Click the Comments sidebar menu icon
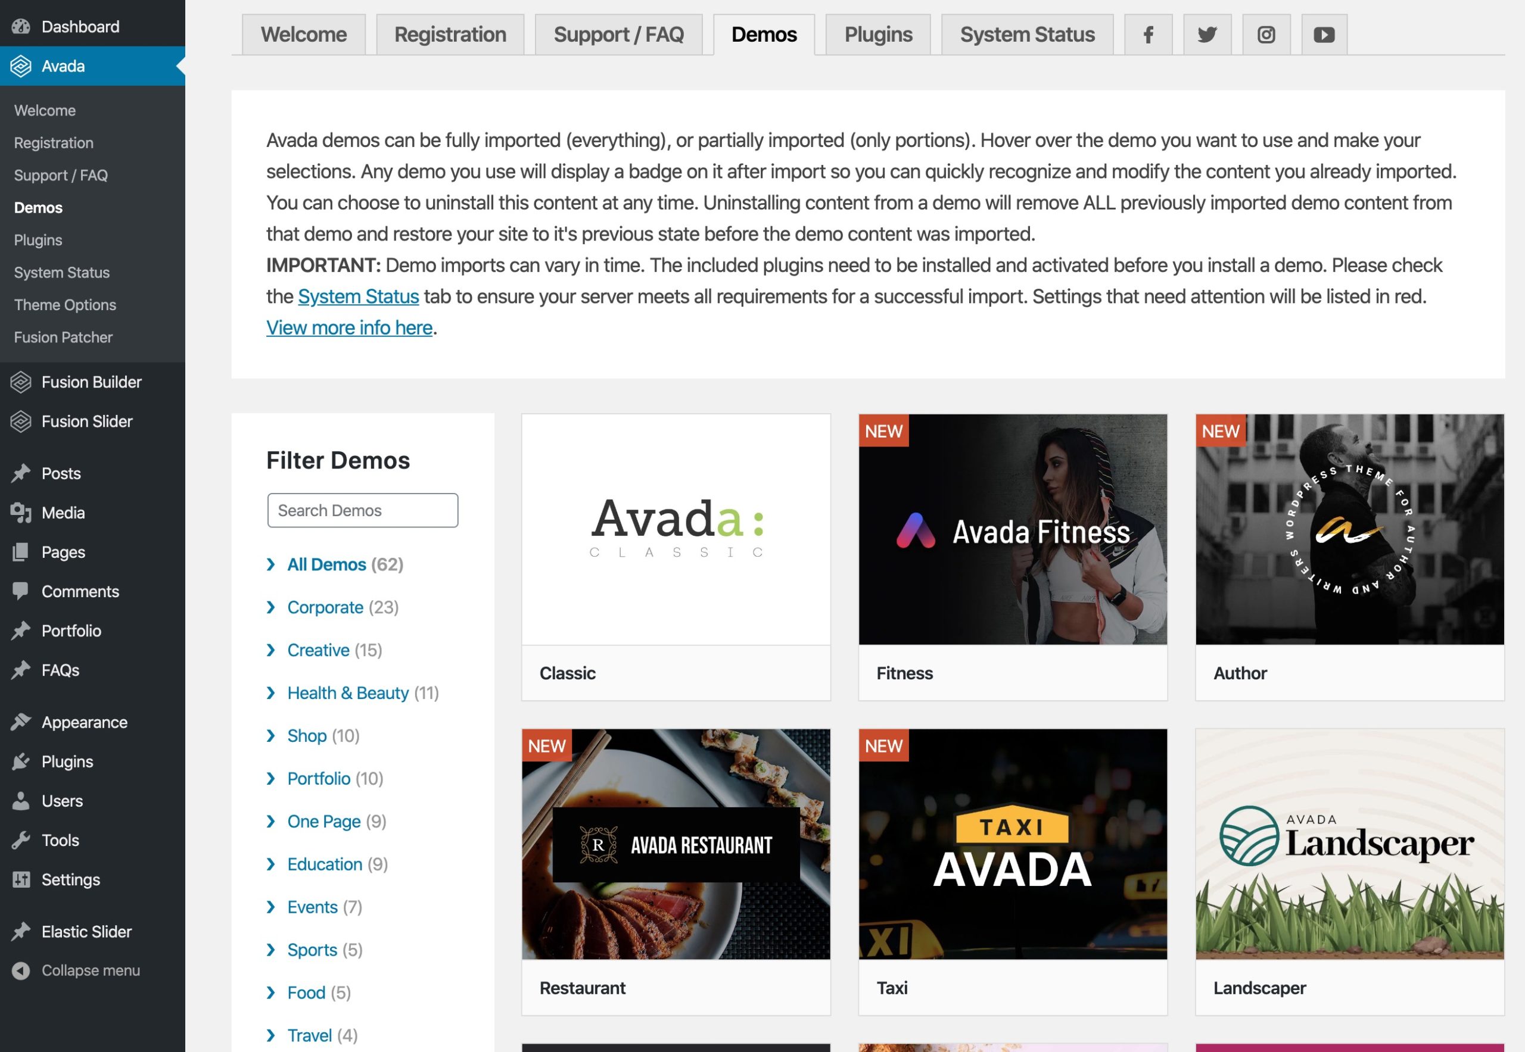This screenshot has height=1052, width=1525. [21, 590]
